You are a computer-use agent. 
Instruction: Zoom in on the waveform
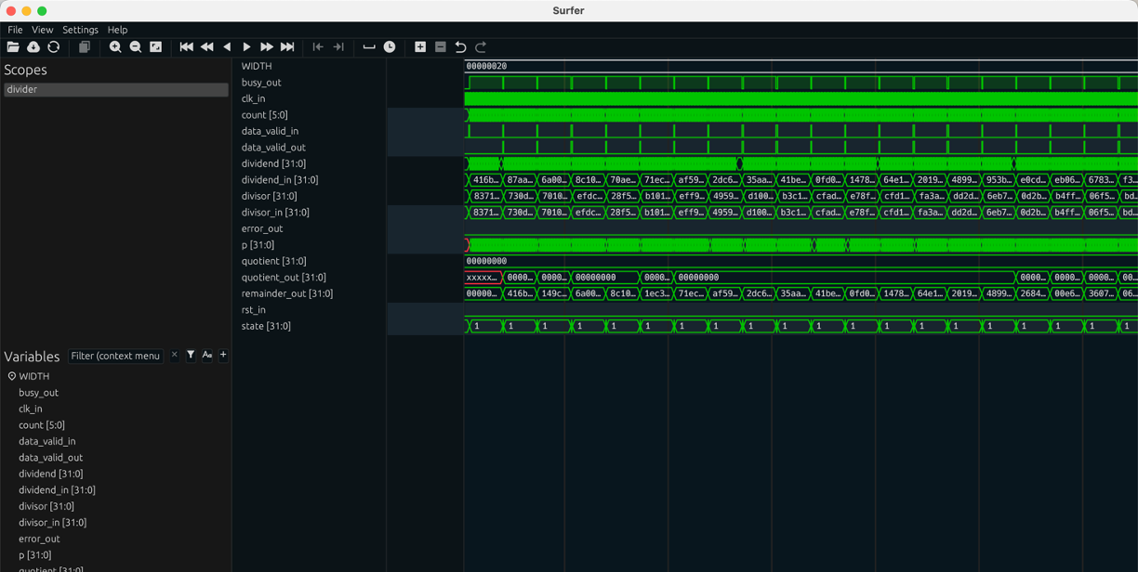pyautogui.click(x=115, y=47)
